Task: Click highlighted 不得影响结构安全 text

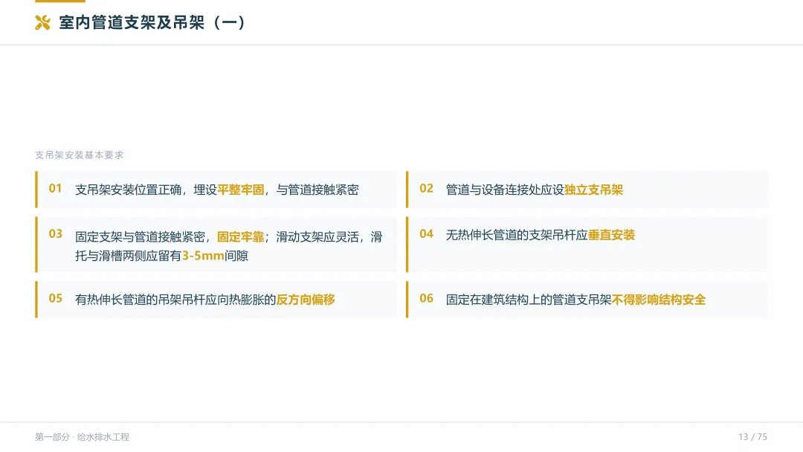Action: click(659, 300)
